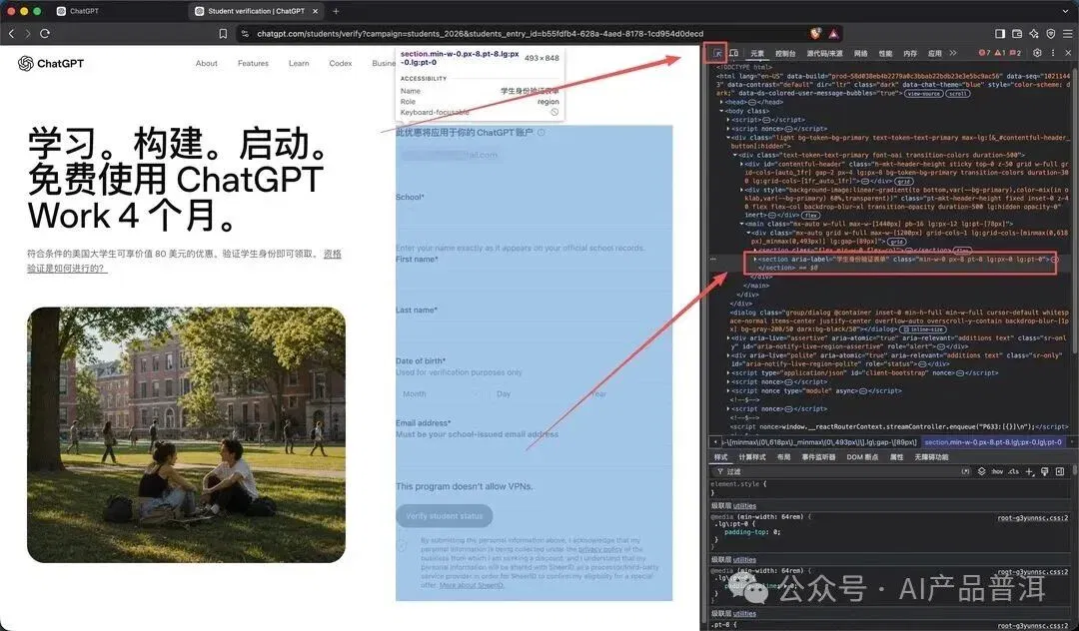Image resolution: width=1079 pixels, height=631 pixels.
Task: Close the Student verification tab
Action: 315,11
